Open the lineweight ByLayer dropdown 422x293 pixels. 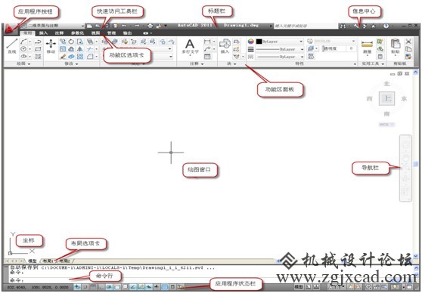[x=280, y=49]
